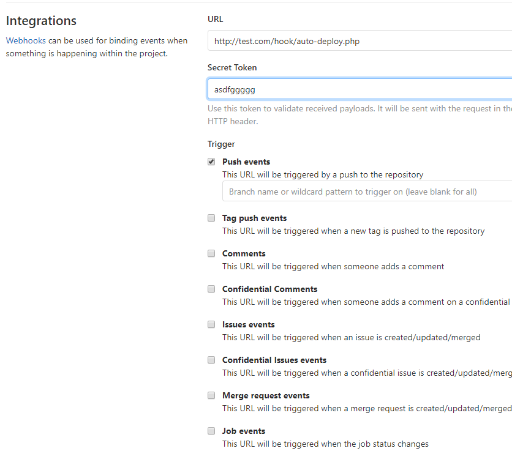Screen dimensions: 512x451
Task: Check the Confidential Comments checkbox
Action: point(211,289)
